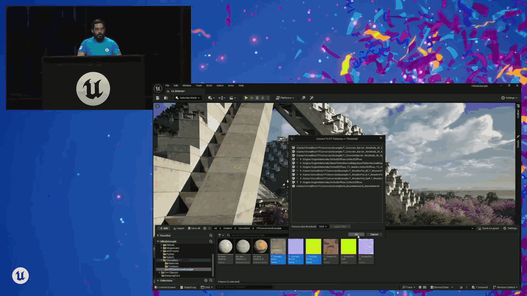Collapse the HillsideSample tree section

[158, 241]
